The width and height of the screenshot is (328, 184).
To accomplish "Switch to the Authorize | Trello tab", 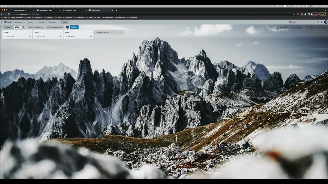I will coord(75,10).
